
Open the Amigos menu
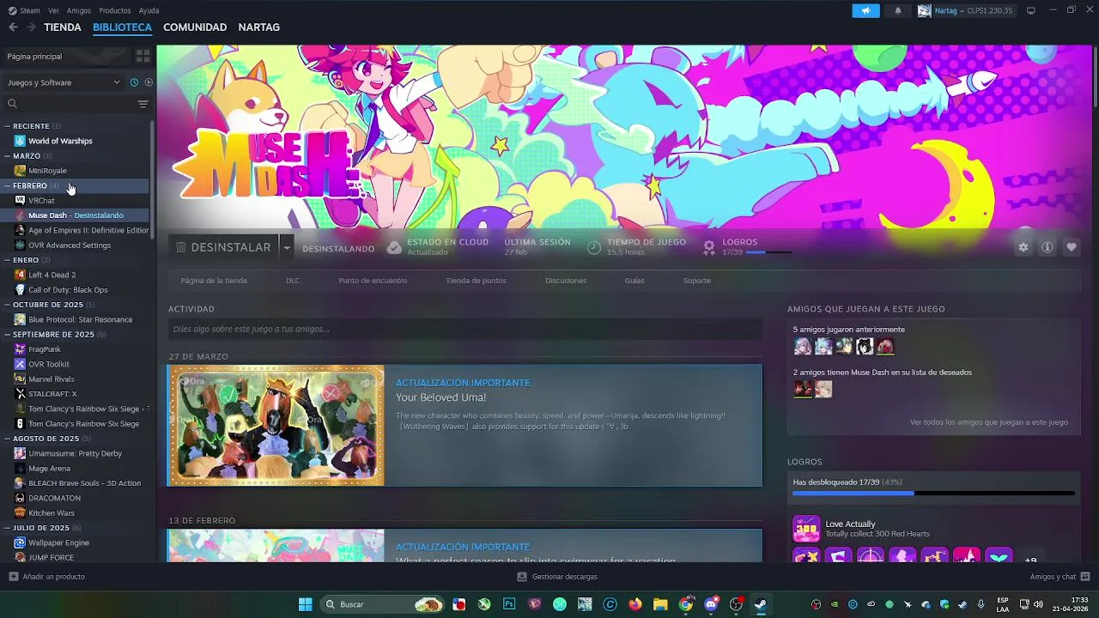click(x=79, y=10)
